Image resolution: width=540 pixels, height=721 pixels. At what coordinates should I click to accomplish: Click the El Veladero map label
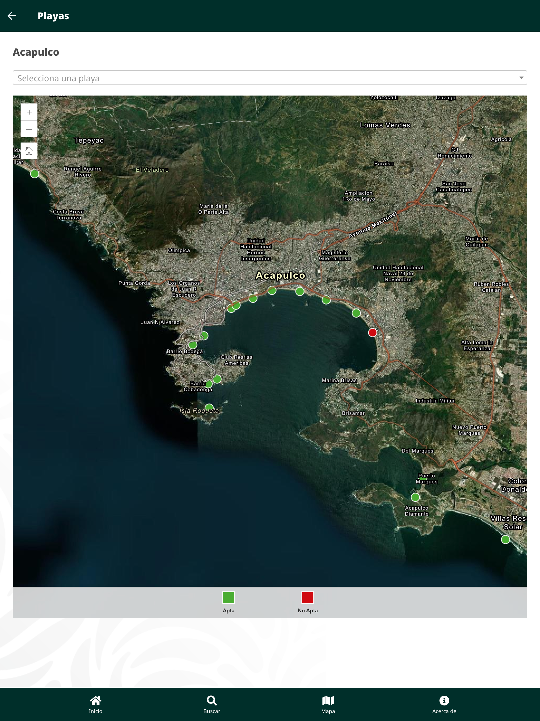[152, 170]
